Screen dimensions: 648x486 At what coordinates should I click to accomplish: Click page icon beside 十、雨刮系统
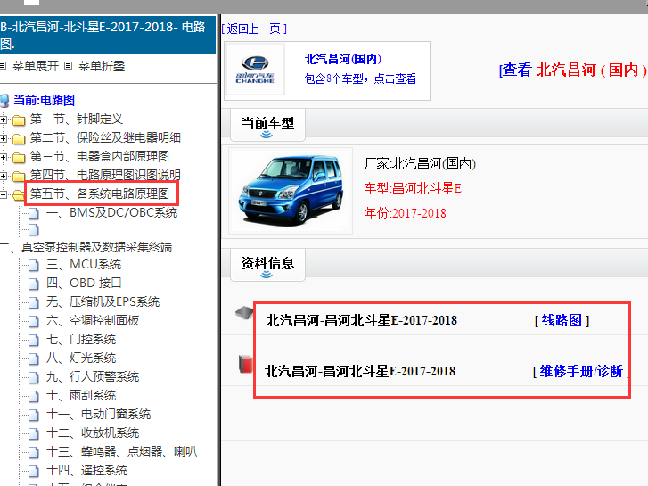coord(34,396)
